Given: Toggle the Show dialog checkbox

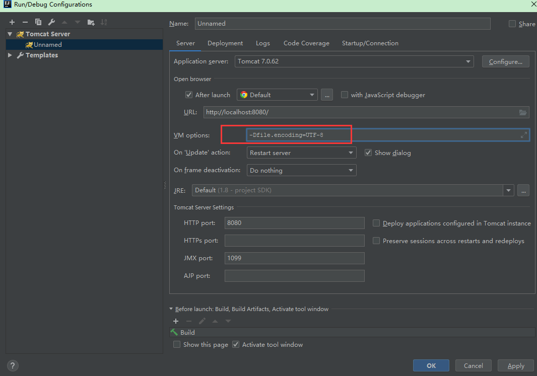Looking at the screenshot, I should point(368,153).
